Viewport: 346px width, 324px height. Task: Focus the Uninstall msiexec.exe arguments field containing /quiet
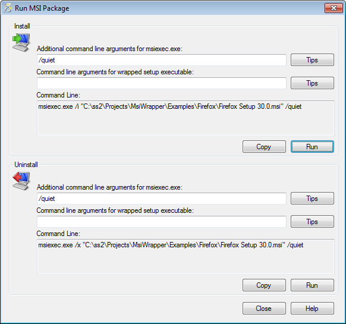point(162,199)
